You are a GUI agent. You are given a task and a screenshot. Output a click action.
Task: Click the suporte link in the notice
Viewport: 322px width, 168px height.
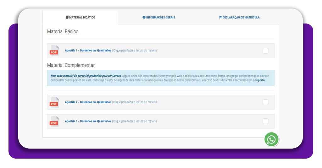[x=260, y=80]
